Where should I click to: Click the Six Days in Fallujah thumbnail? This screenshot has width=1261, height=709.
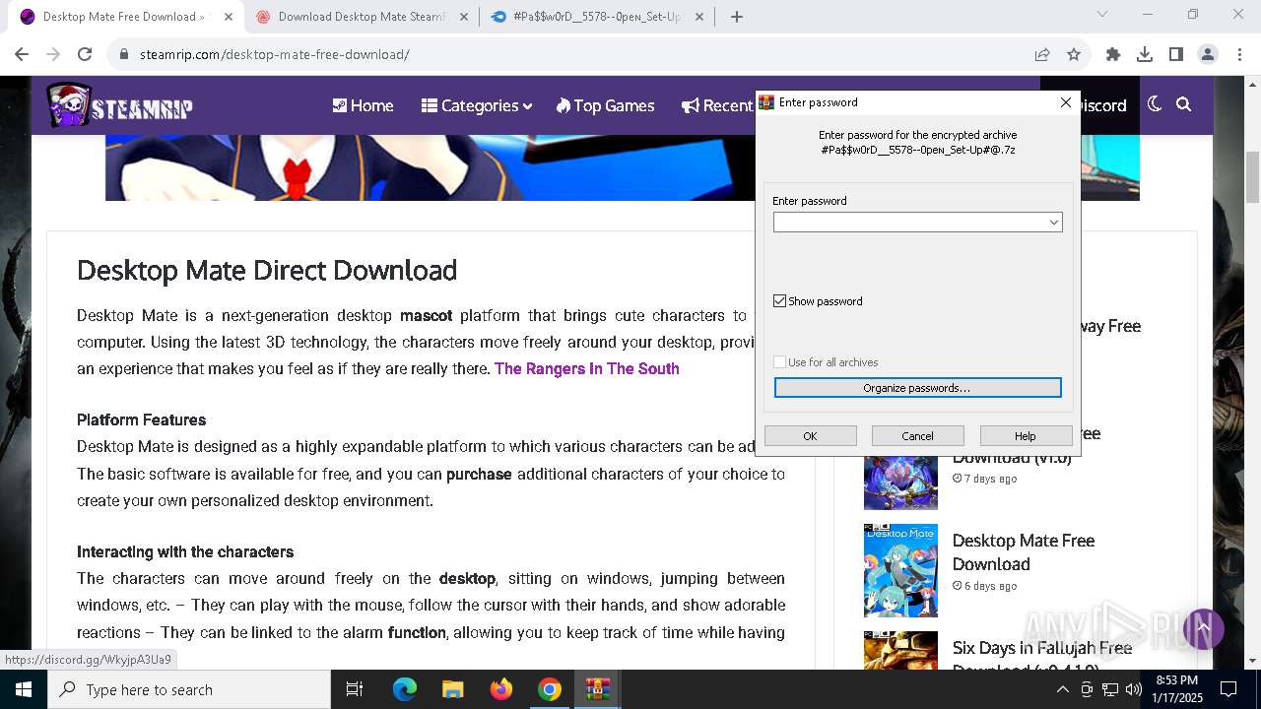[x=900, y=651]
